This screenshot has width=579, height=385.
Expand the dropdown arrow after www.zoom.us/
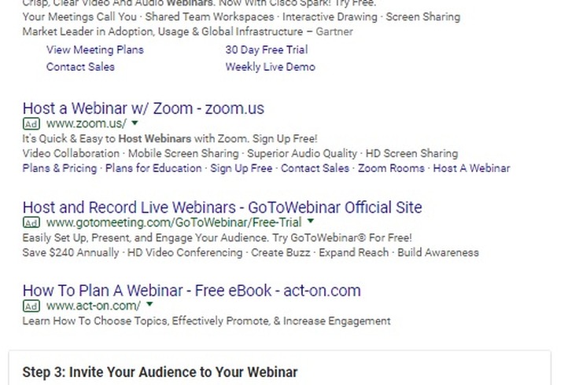pyautogui.click(x=135, y=123)
